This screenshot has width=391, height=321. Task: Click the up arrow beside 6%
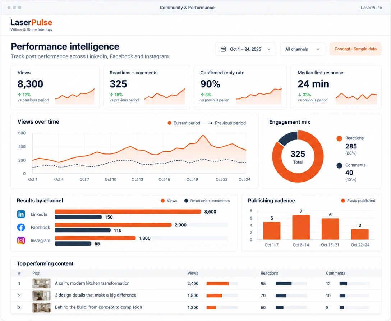(202, 95)
